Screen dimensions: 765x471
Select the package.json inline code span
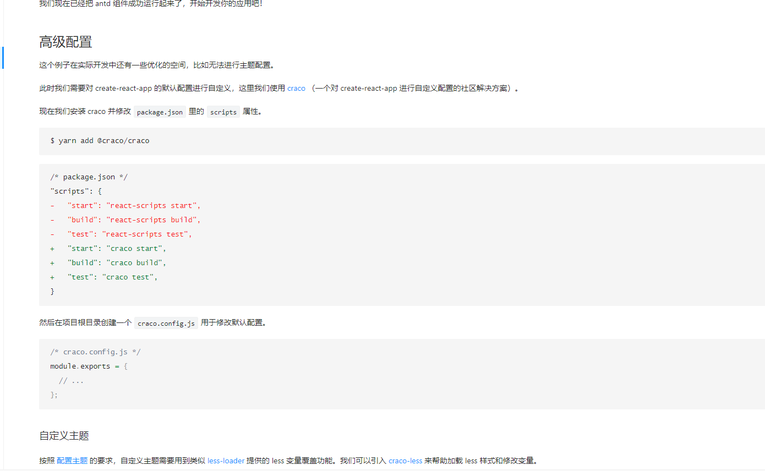(160, 112)
